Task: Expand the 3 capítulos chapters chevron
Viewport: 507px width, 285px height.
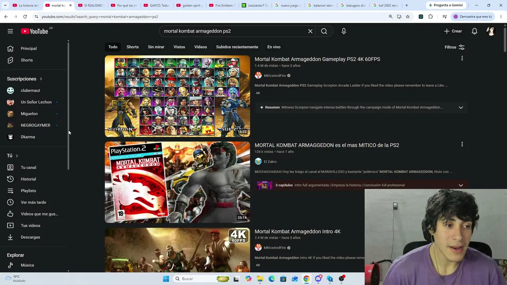Action: point(461,185)
